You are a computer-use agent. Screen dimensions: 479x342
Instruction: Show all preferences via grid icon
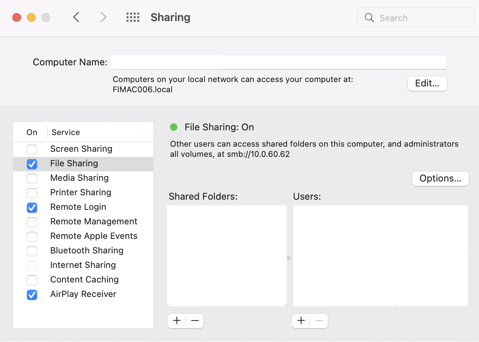133,17
